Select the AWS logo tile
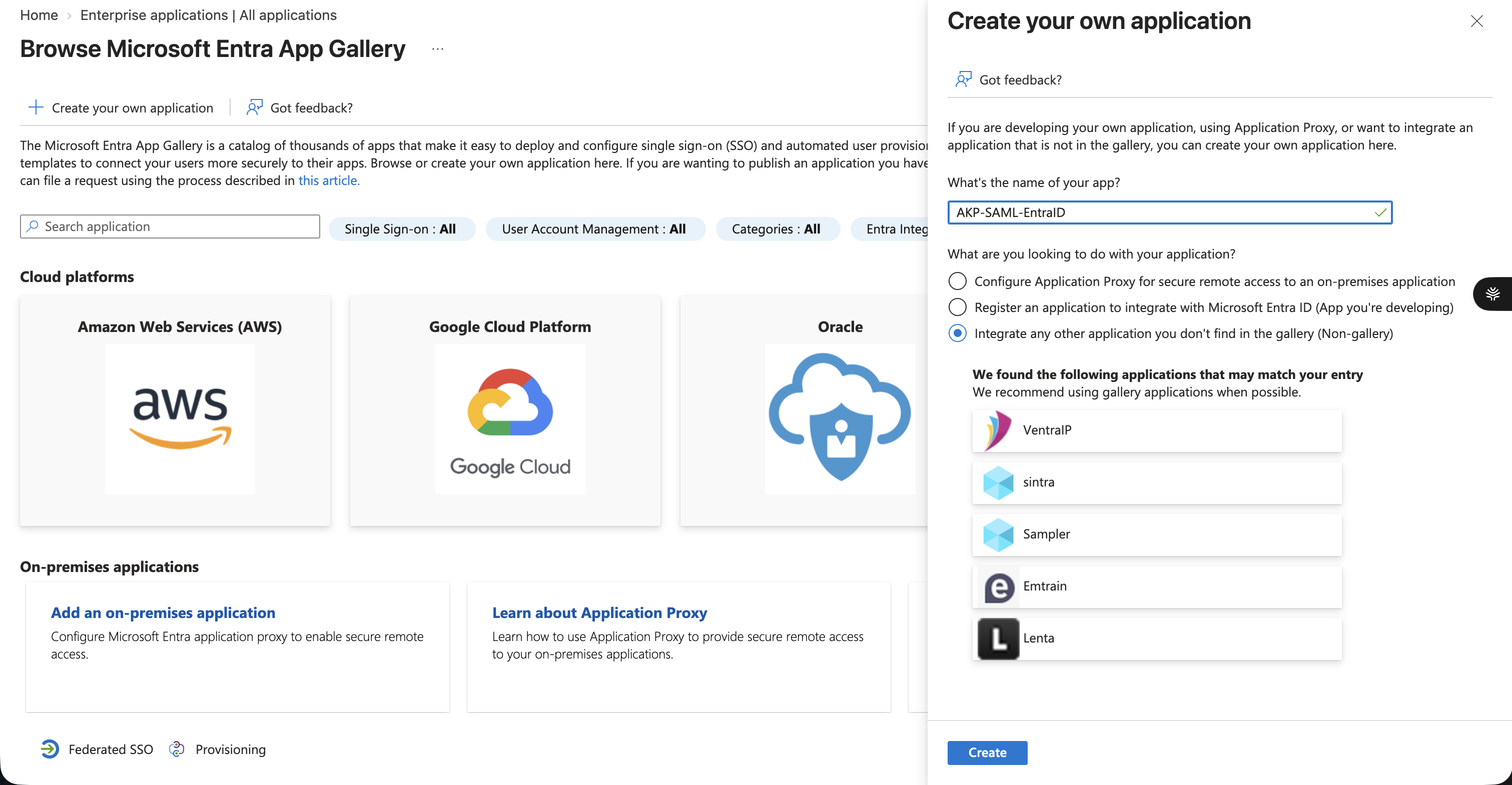Image resolution: width=1512 pixels, height=785 pixels. click(x=180, y=418)
